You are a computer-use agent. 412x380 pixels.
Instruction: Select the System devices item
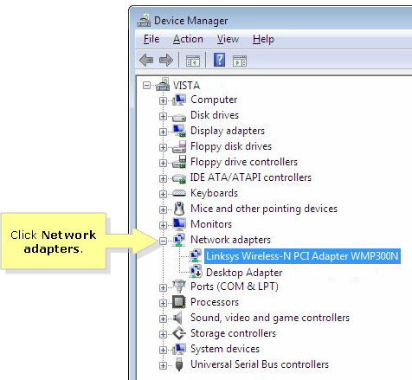click(x=225, y=349)
